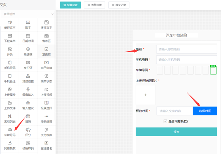Focus the 姓名 name input field
This screenshot has height=154, width=221.
187,49
